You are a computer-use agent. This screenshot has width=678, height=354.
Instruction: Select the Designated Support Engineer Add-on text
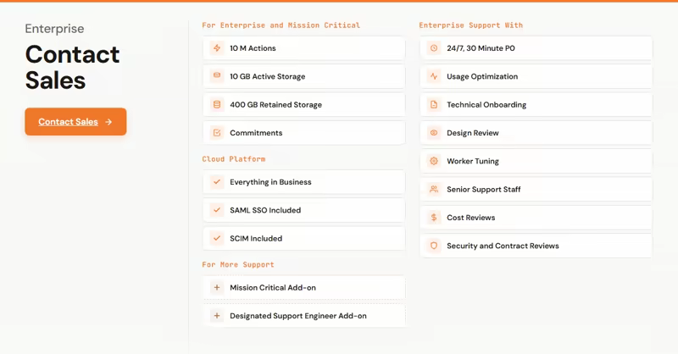click(298, 316)
